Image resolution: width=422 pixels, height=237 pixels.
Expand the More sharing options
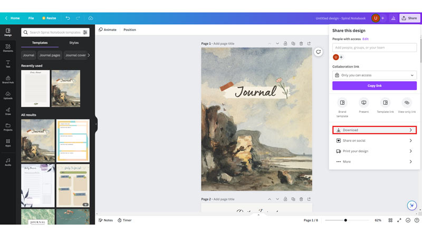point(375,162)
